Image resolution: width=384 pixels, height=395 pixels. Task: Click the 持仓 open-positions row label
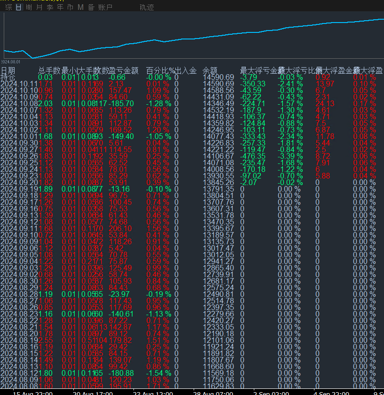coord(8,77)
